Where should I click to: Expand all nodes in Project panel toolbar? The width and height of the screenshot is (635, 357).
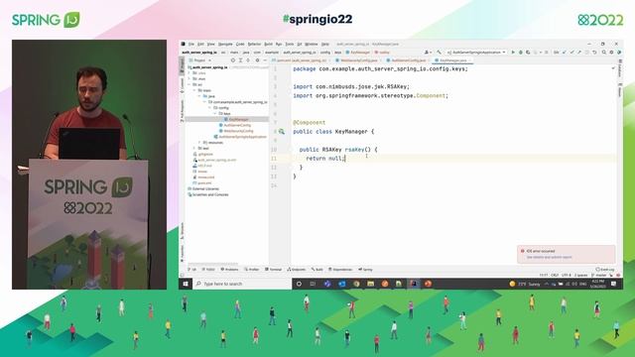point(240,60)
